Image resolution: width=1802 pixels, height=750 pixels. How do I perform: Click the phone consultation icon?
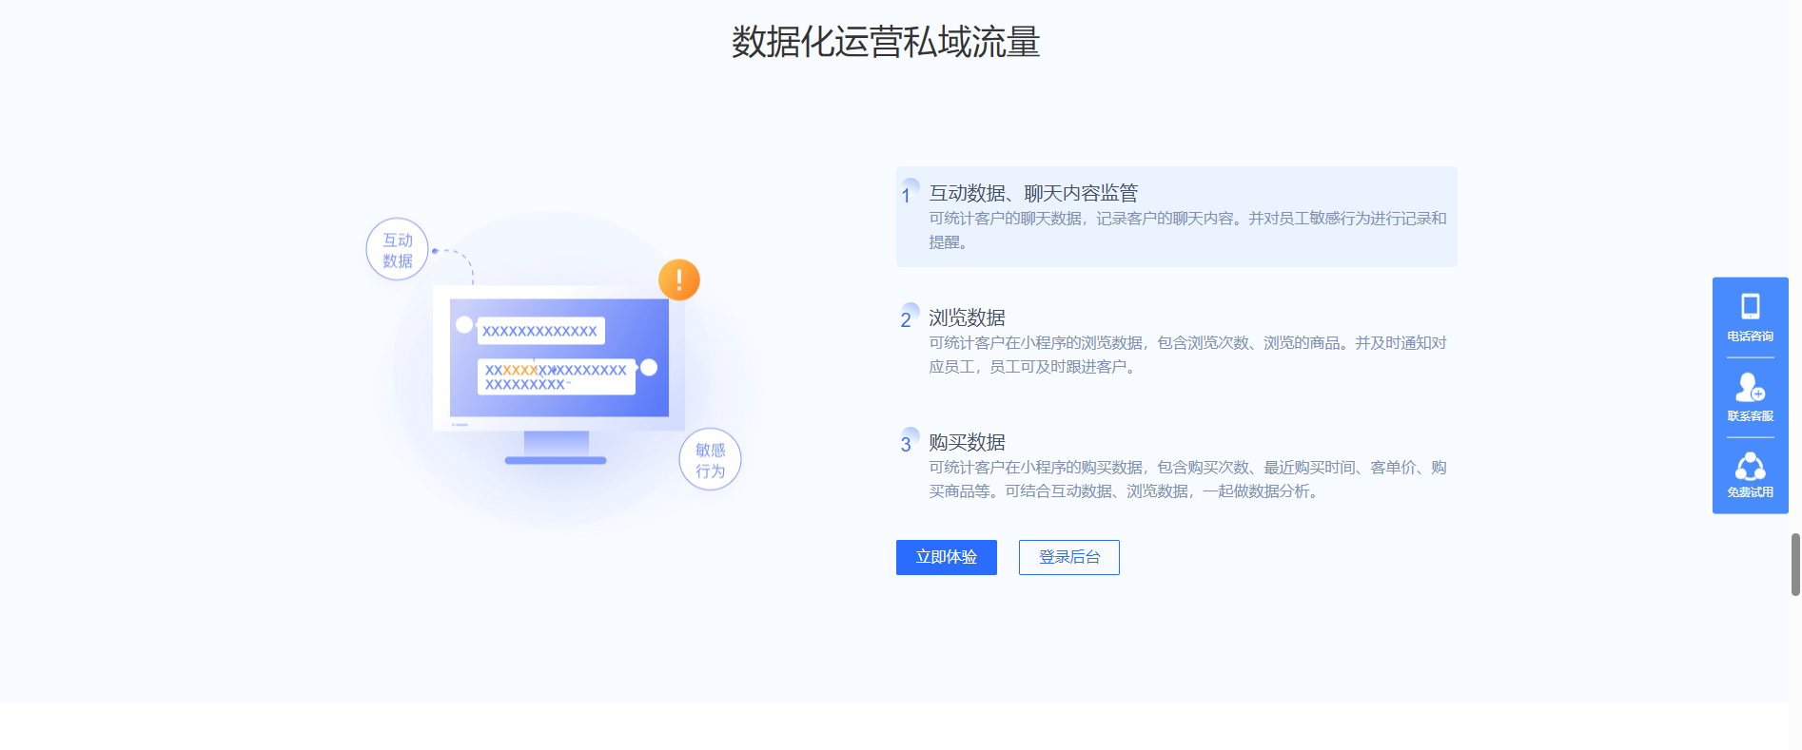1750,307
